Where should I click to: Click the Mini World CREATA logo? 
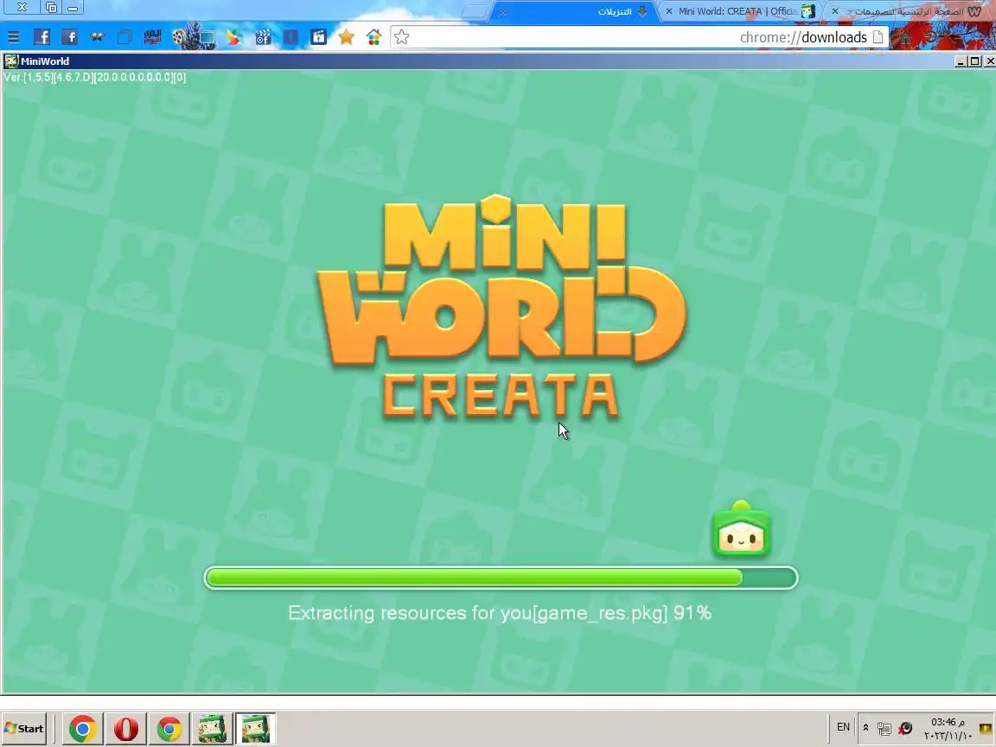[x=501, y=308]
